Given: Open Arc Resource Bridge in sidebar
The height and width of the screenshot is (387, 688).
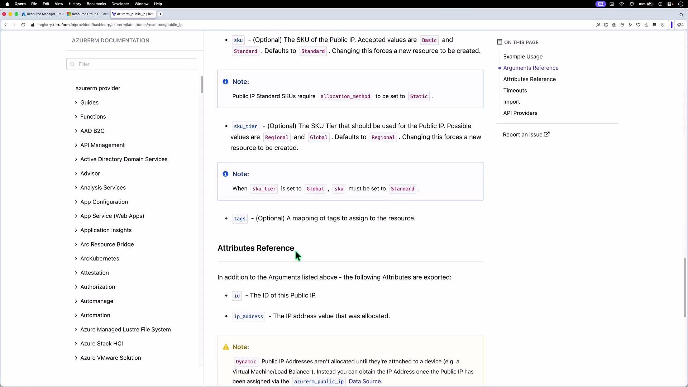Looking at the screenshot, I should pos(107,244).
